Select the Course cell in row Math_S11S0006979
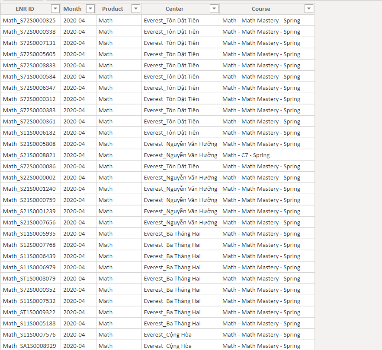The image size is (382, 350). (267, 268)
